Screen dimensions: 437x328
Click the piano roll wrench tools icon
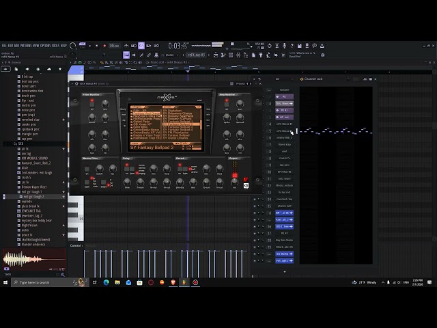pyautogui.click(x=76, y=62)
